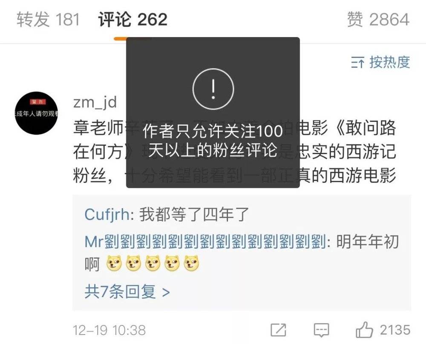
Task: Select the 评论 262 tab
Action: [x=132, y=20]
